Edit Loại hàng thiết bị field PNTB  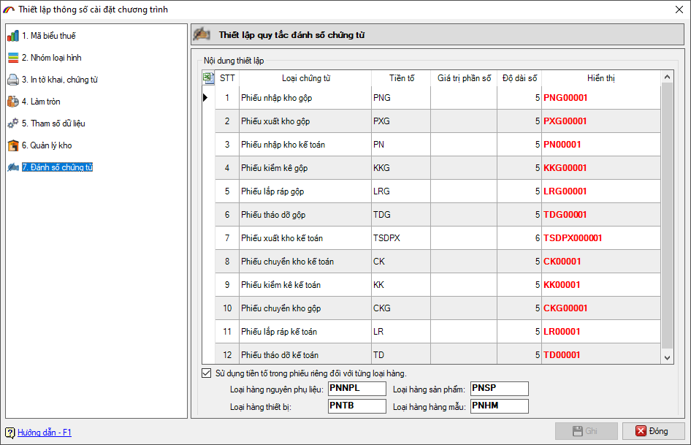pos(357,406)
